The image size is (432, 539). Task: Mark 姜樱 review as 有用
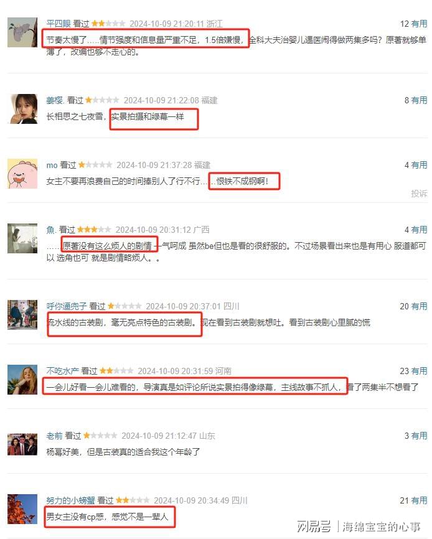pos(419,100)
